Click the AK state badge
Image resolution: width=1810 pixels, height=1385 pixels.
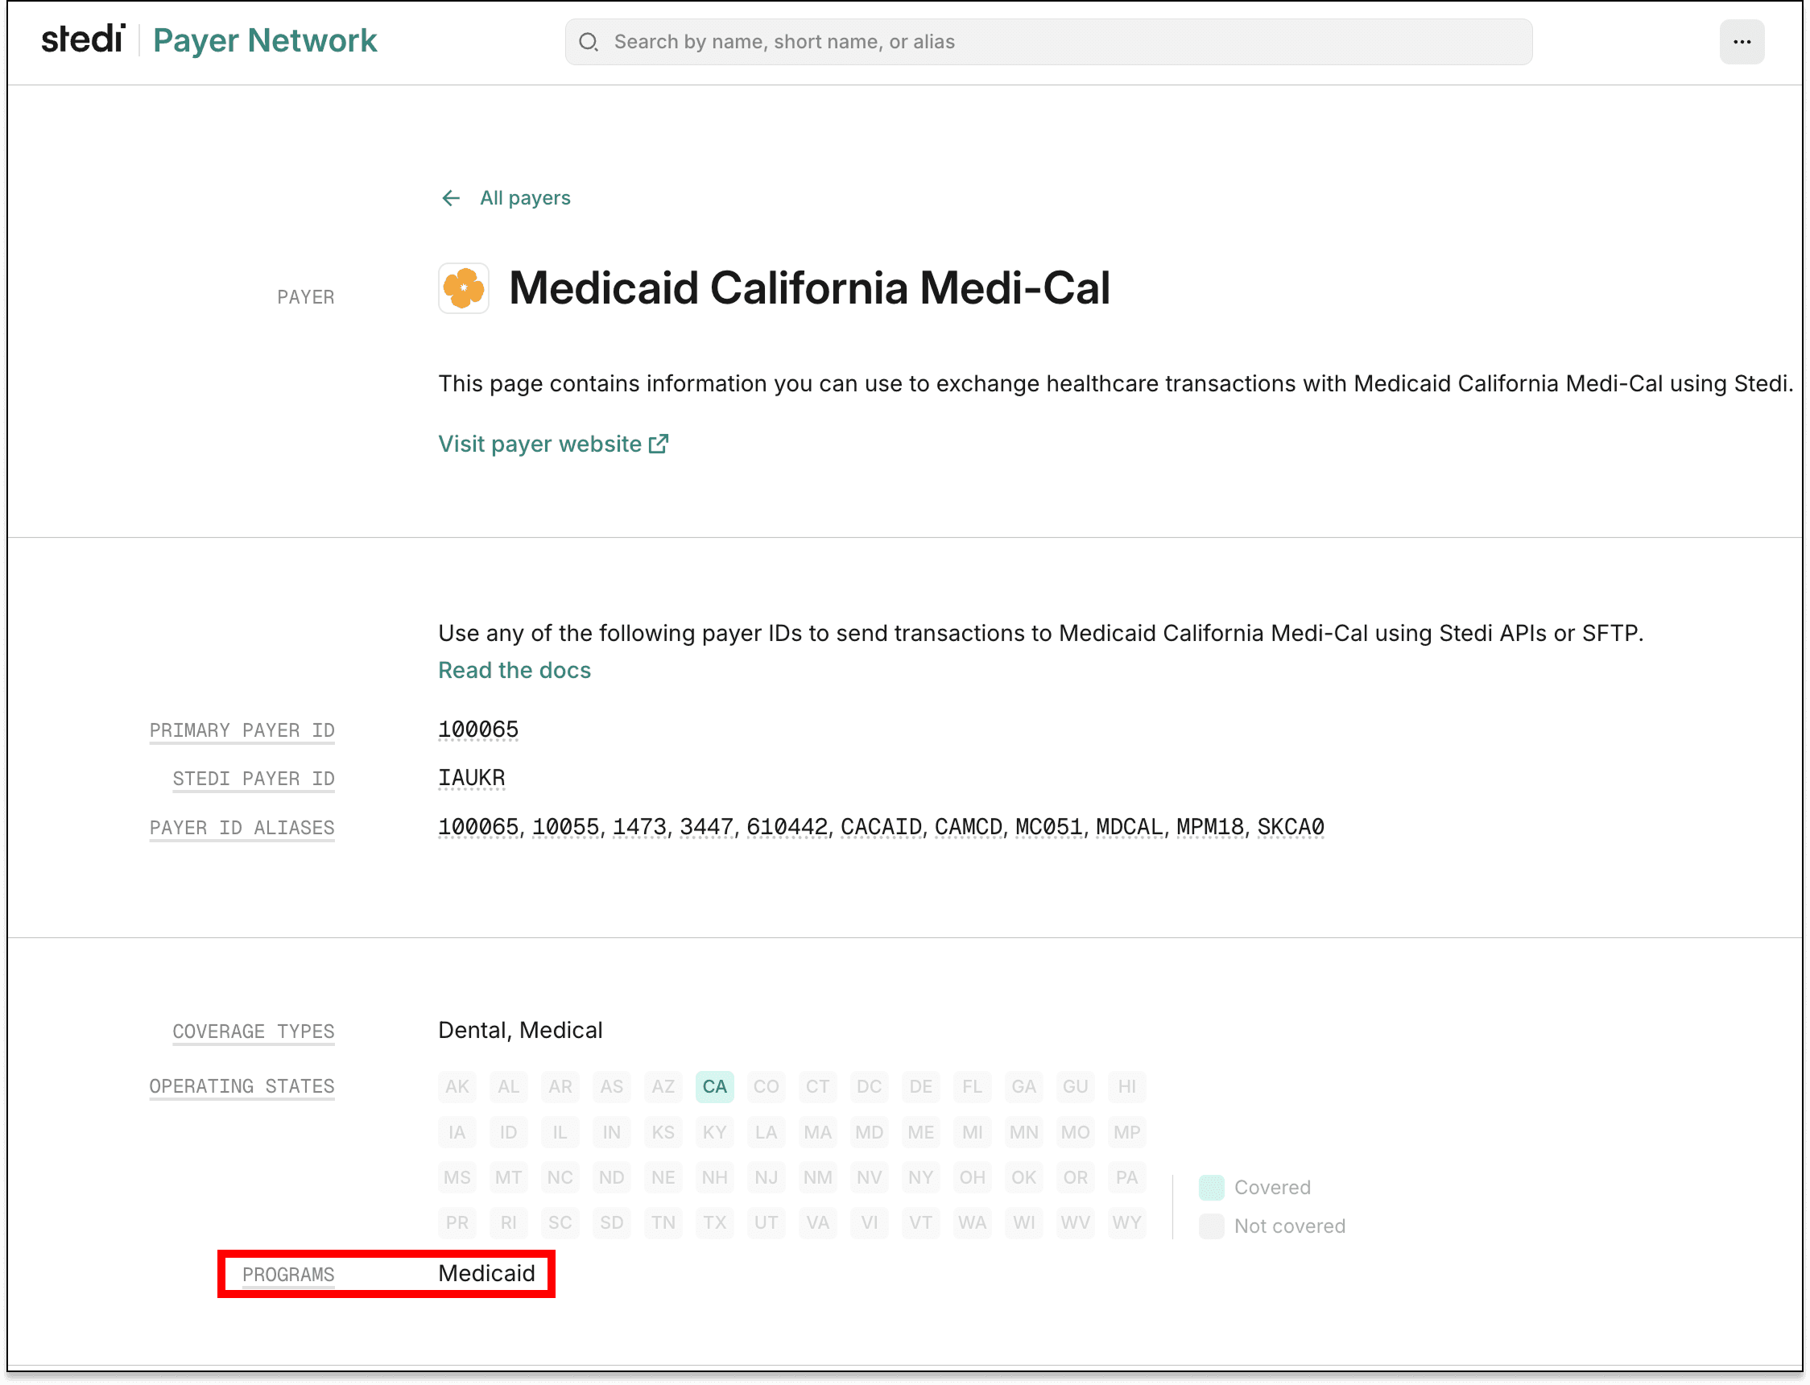coord(457,1086)
